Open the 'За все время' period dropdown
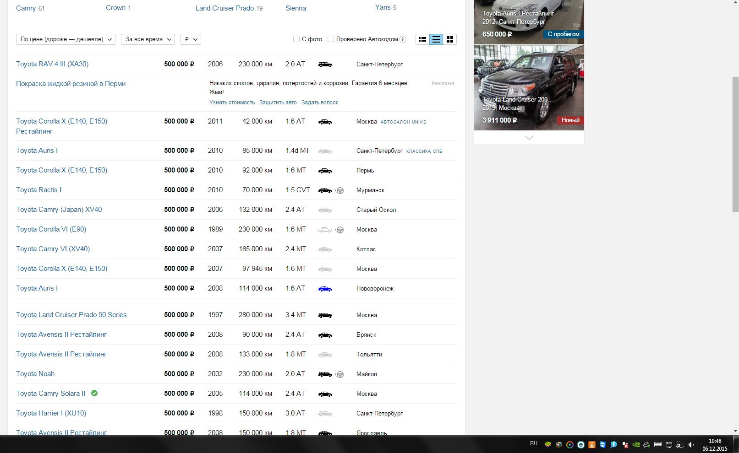This screenshot has height=453, width=739. tap(148, 39)
